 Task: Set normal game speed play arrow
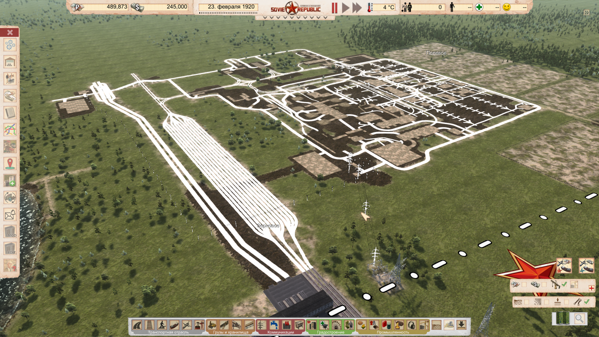[x=346, y=7]
